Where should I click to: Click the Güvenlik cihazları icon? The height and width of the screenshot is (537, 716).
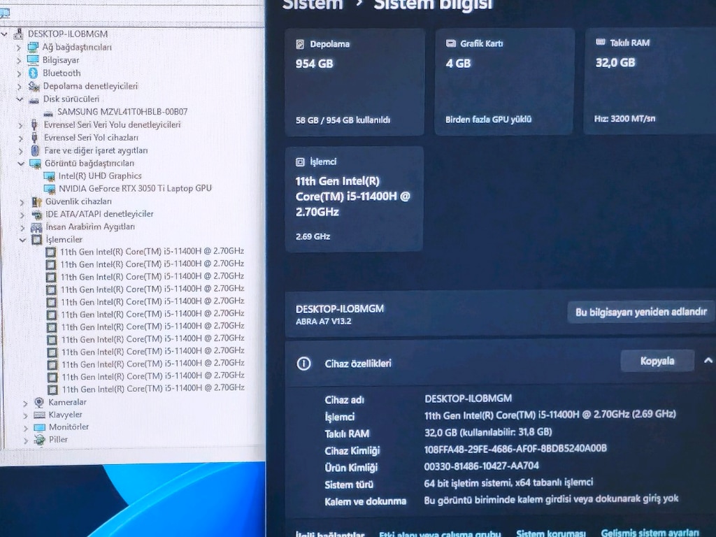[x=36, y=201]
